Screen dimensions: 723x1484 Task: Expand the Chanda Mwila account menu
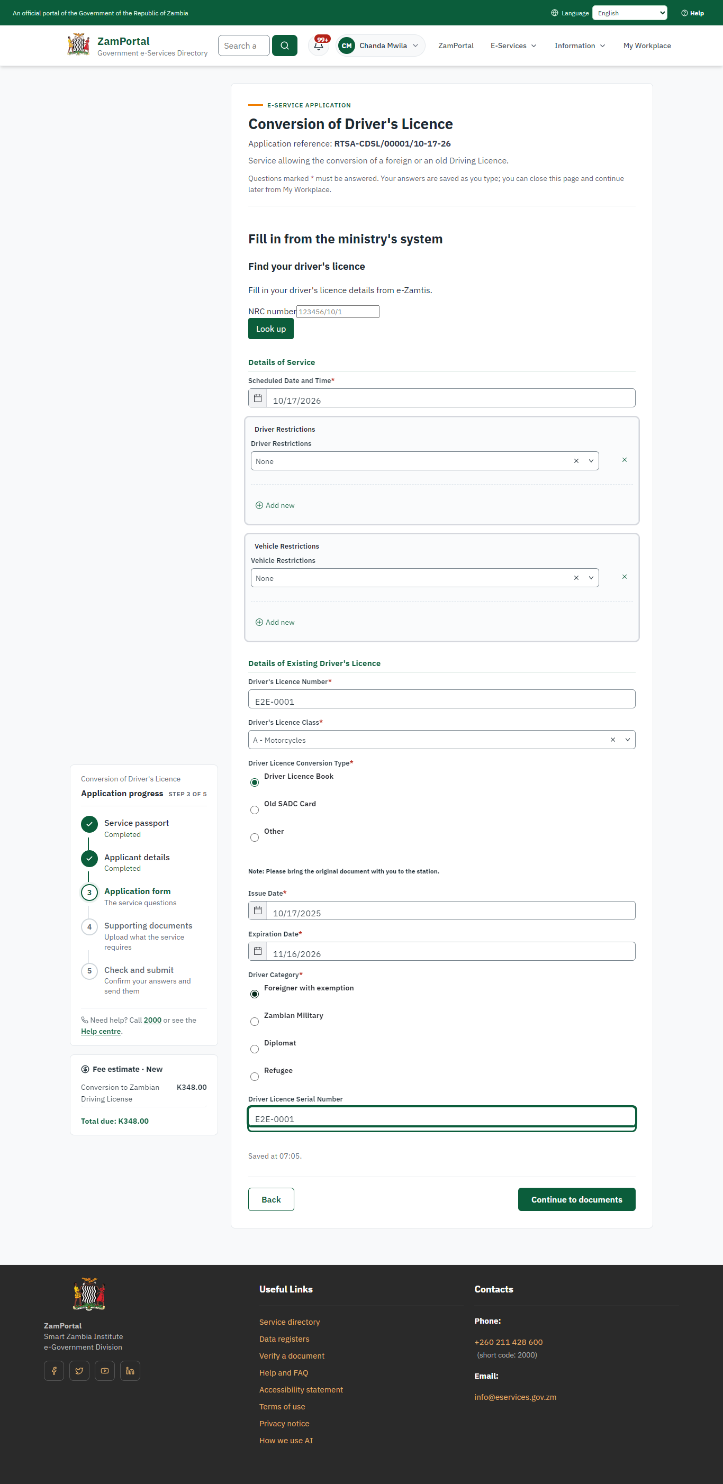point(381,45)
